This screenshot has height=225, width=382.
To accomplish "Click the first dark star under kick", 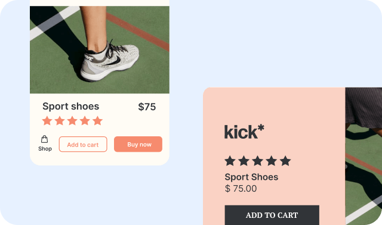I will [230, 161].
